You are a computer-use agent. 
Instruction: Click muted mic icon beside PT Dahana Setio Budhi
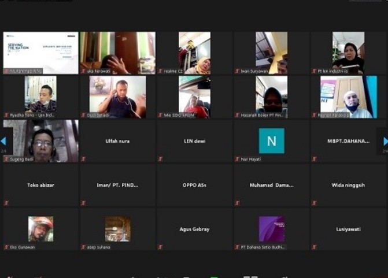coord(237,247)
